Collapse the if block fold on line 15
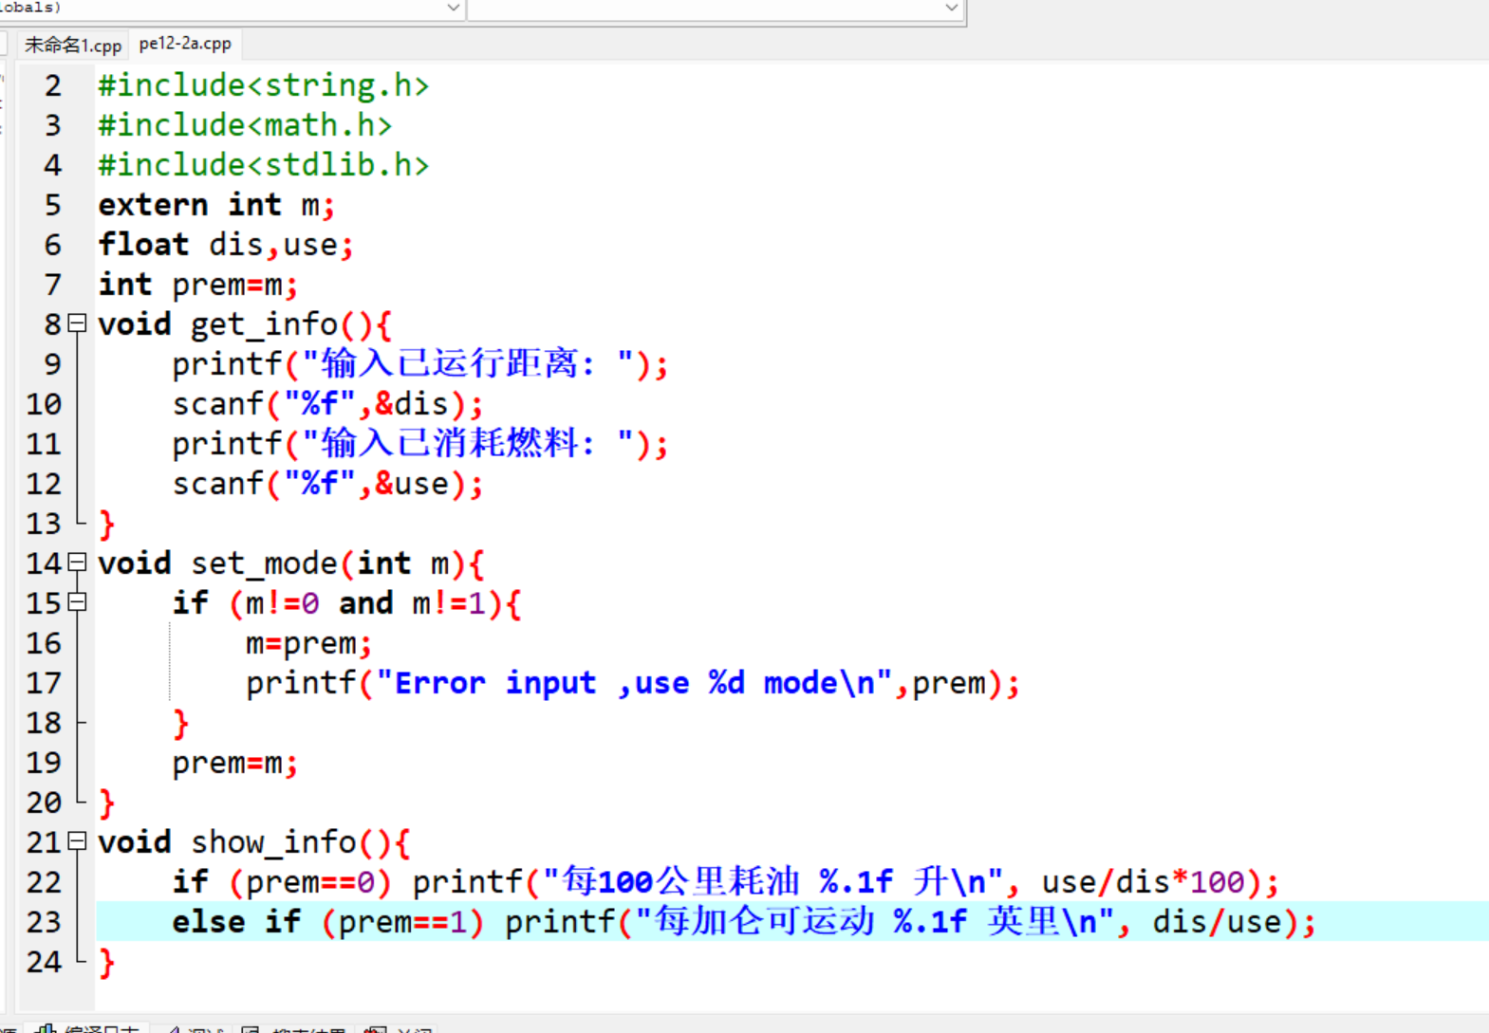This screenshot has height=1033, width=1489. coord(78,603)
